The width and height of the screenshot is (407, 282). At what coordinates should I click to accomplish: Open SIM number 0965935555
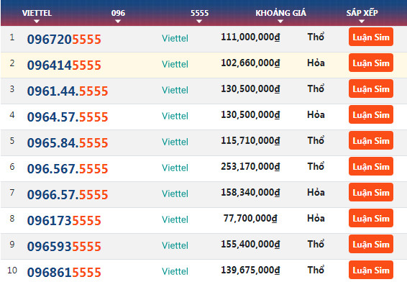pyautogui.click(x=64, y=247)
